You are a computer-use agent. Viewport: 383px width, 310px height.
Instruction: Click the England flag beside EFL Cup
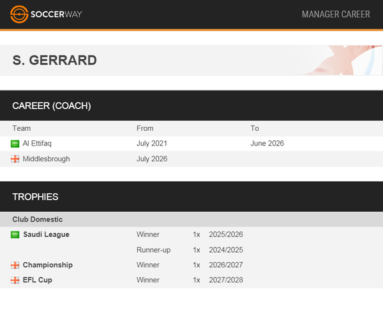tap(15, 280)
